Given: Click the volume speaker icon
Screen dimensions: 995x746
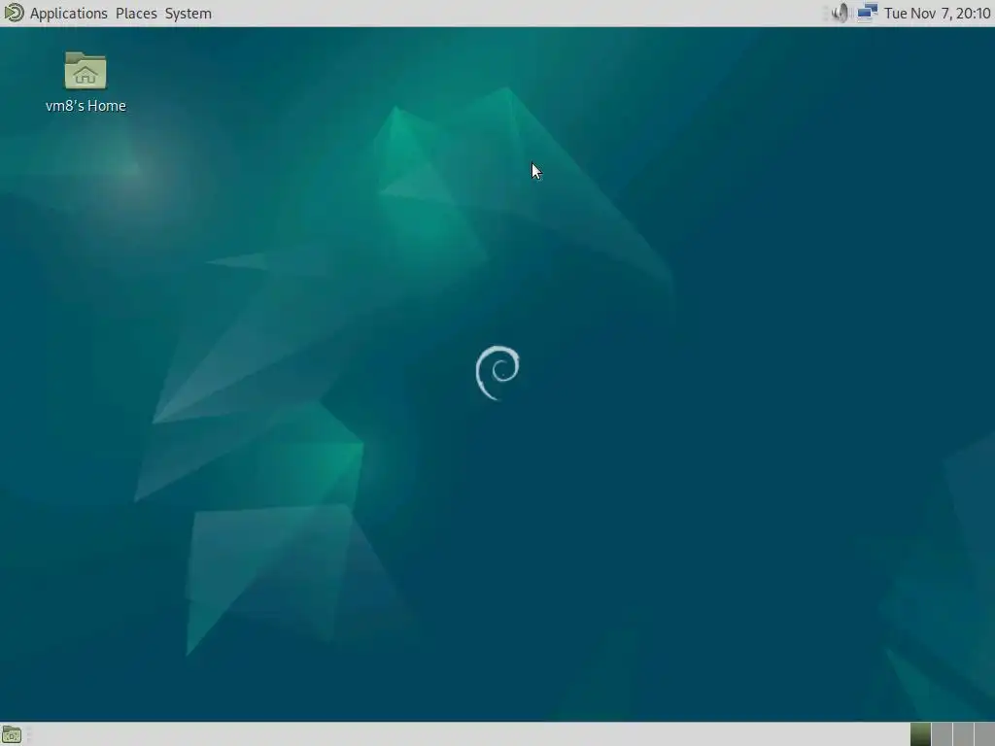Looking at the screenshot, I should (x=840, y=13).
